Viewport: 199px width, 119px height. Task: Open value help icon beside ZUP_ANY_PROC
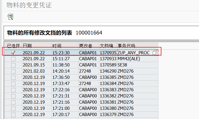155,53
